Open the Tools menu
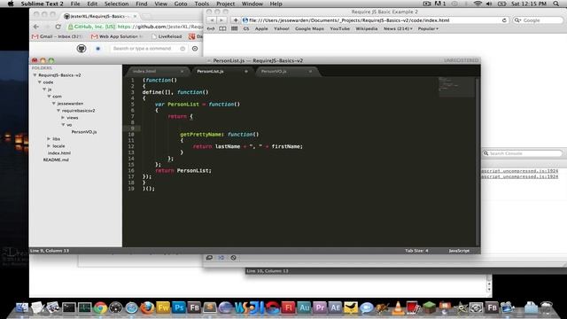The image size is (567, 319). coord(202,4)
